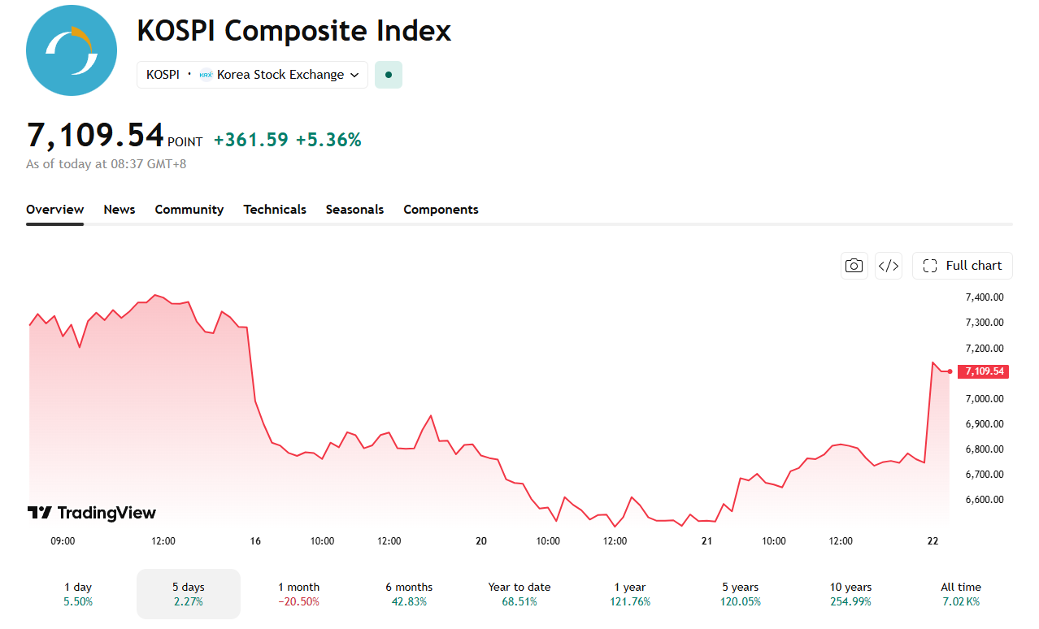This screenshot has height=629, width=1039.
Task: Switch to the Components tab
Action: point(441,210)
